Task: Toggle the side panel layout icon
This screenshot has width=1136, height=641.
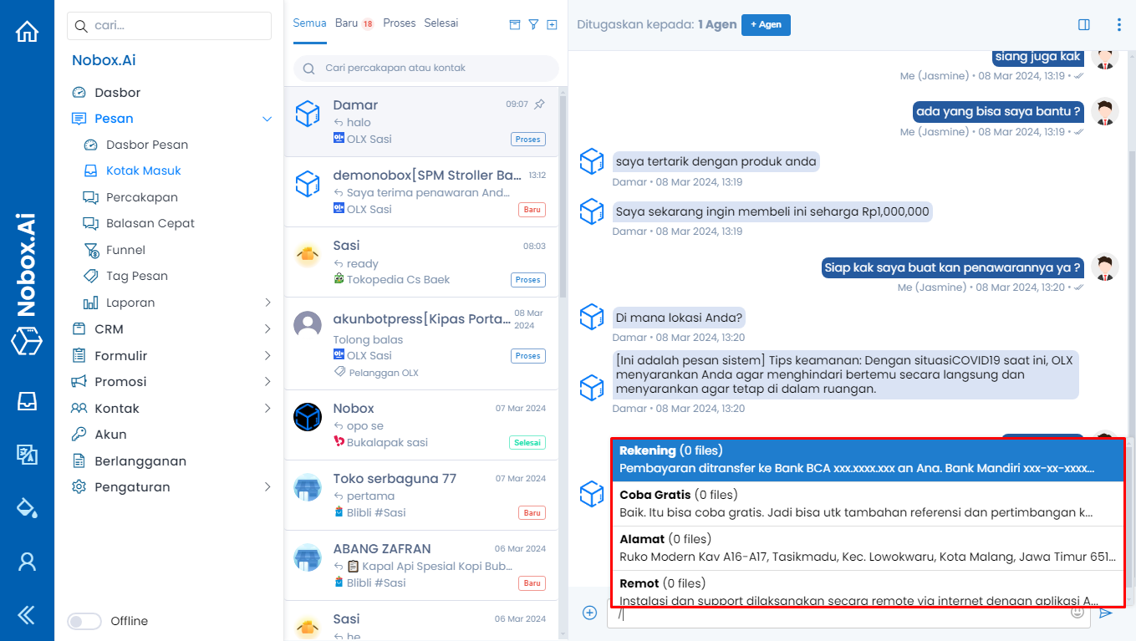Action: (1084, 25)
